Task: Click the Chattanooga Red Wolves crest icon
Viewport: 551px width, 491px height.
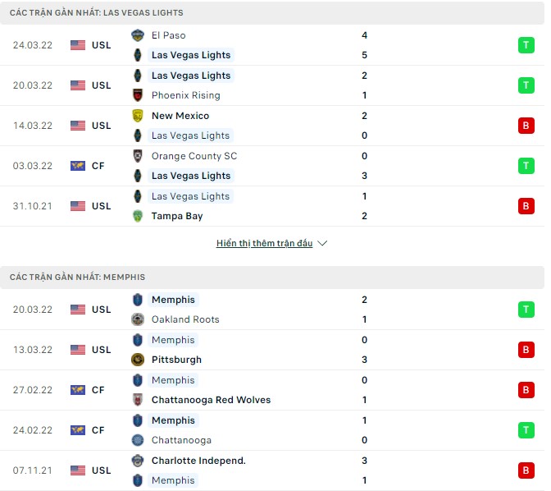Action: [138, 400]
